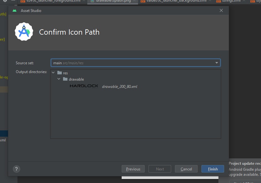Click the Finish button
The height and width of the screenshot is (183, 261).
pyautogui.click(x=212, y=169)
